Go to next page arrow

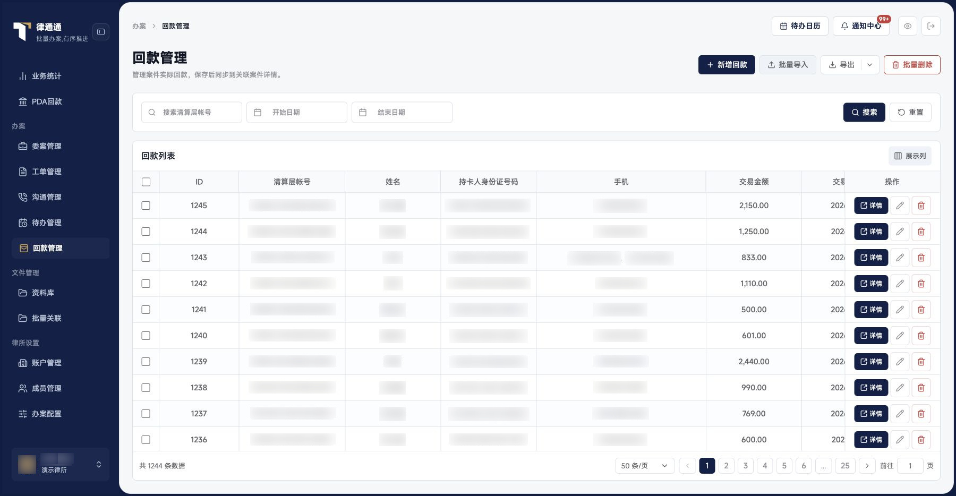click(x=867, y=466)
